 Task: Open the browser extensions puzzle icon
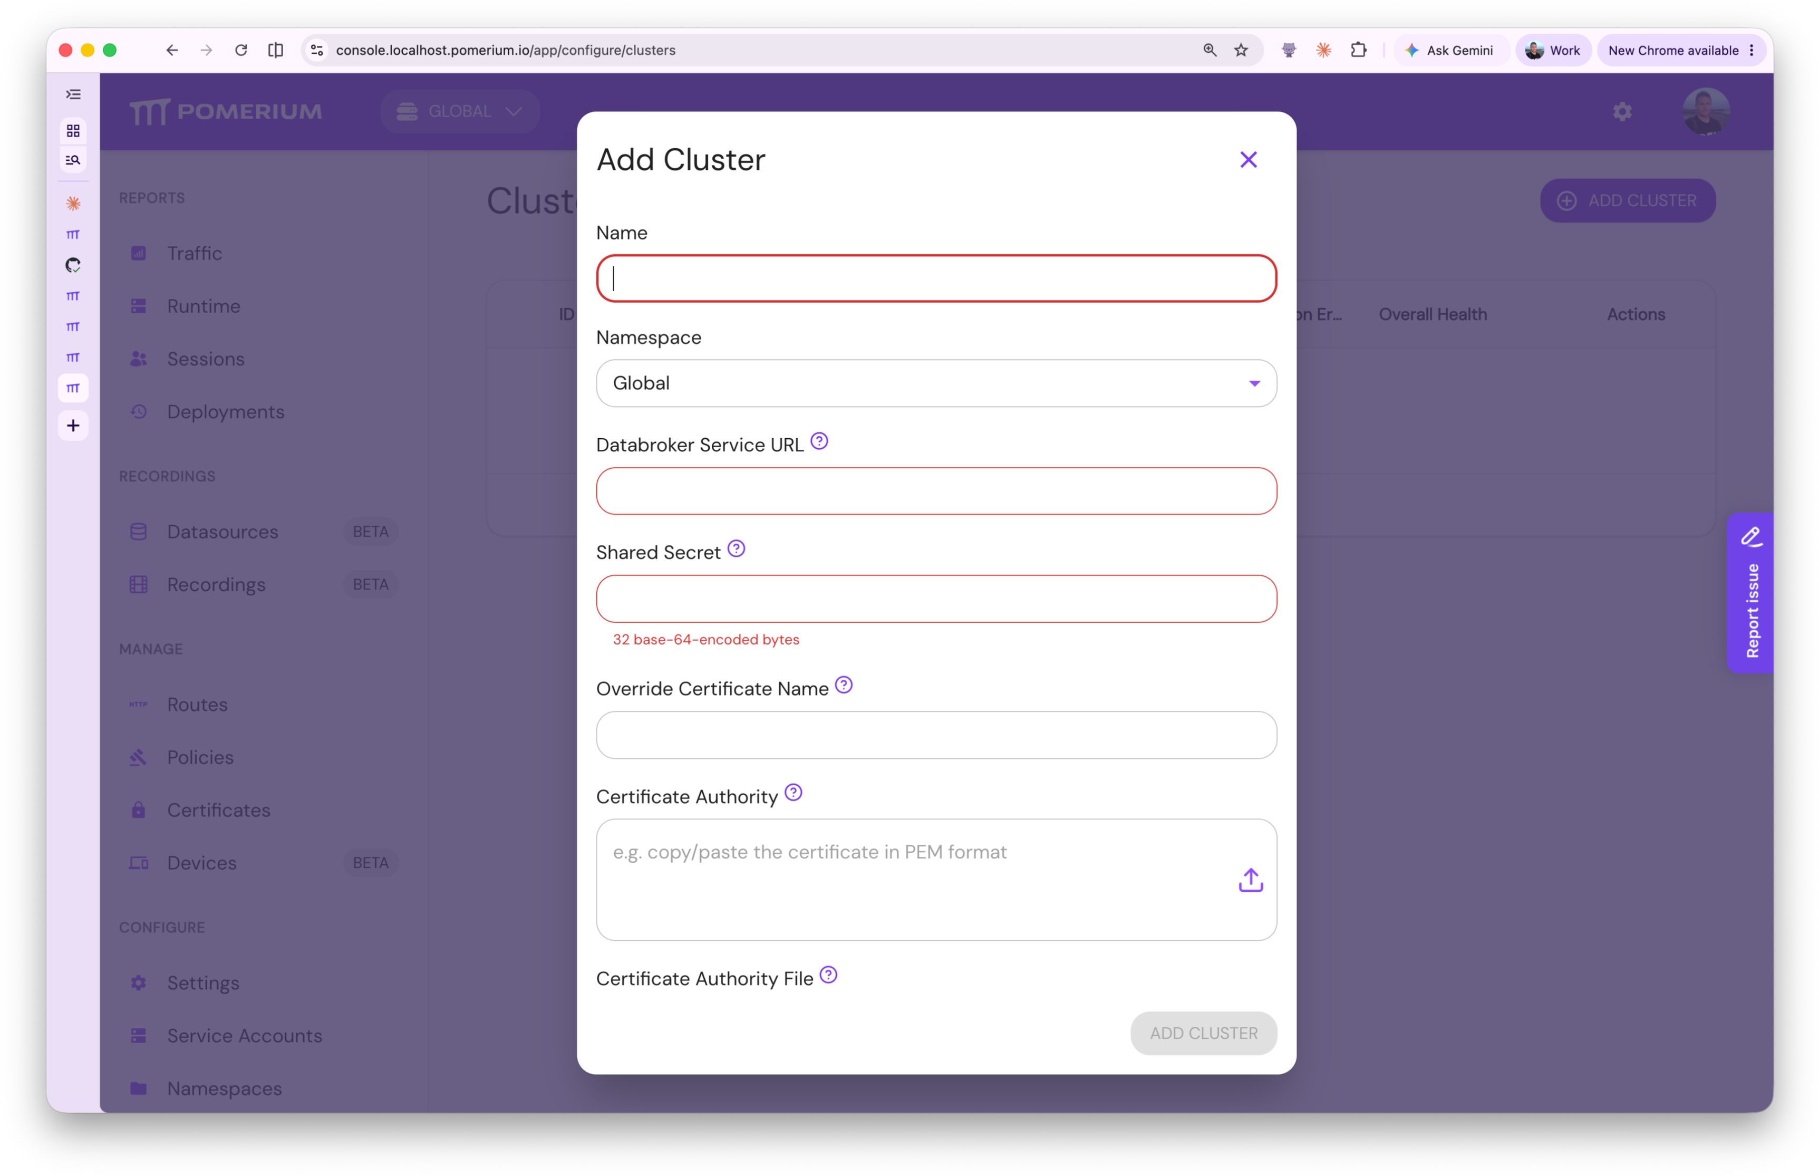pyautogui.click(x=1358, y=51)
